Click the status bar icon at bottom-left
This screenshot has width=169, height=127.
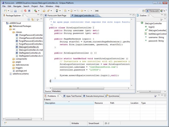coord(5,123)
